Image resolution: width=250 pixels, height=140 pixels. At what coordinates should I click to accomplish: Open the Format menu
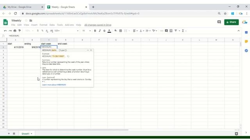coord(43,25)
